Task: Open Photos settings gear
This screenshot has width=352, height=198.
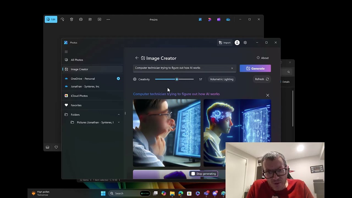Action: click(x=245, y=43)
